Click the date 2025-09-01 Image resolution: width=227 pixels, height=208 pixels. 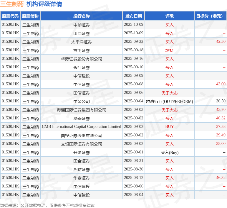pyautogui.click(x=133, y=152)
